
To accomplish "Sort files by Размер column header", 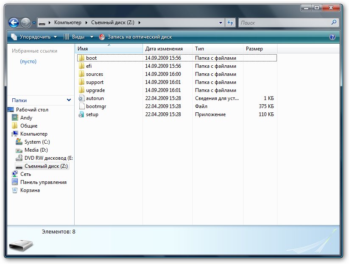I will click(x=254, y=49).
